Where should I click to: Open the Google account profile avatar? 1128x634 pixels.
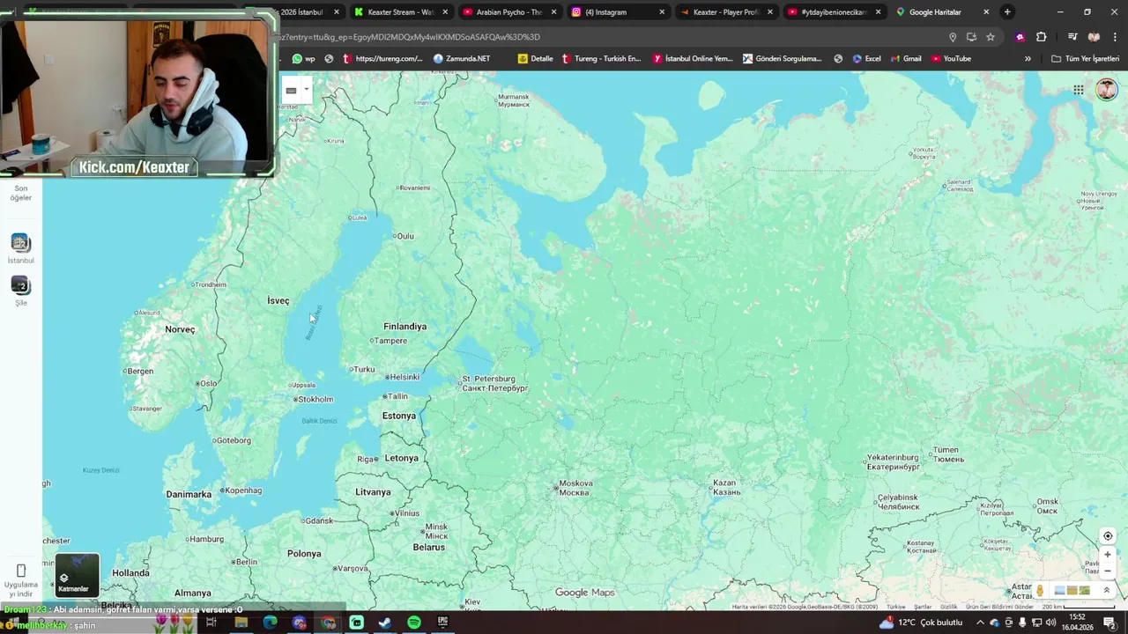click(1106, 89)
